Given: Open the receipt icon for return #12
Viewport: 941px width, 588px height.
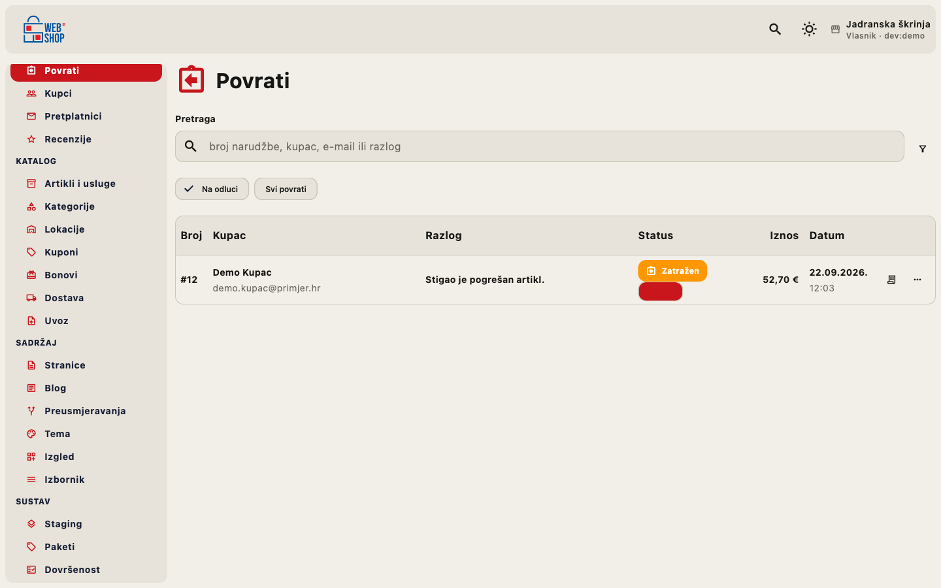Looking at the screenshot, I should (x=891, y=280).
